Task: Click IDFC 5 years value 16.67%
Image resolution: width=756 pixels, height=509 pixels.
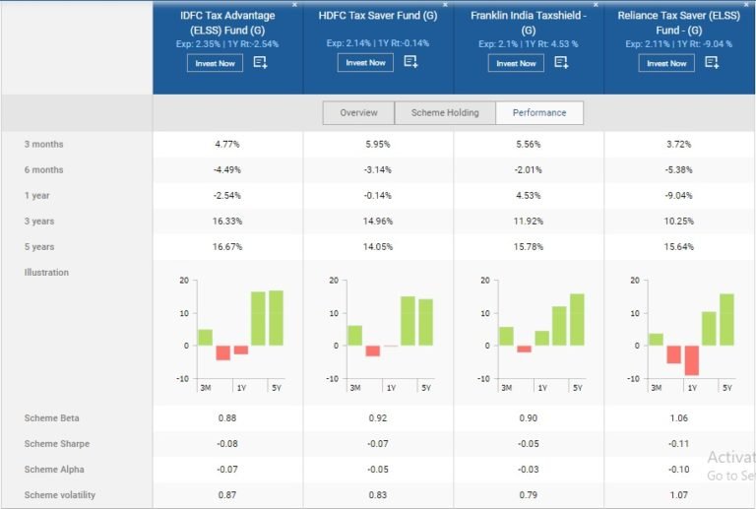Action: click(x=227, y=247)
